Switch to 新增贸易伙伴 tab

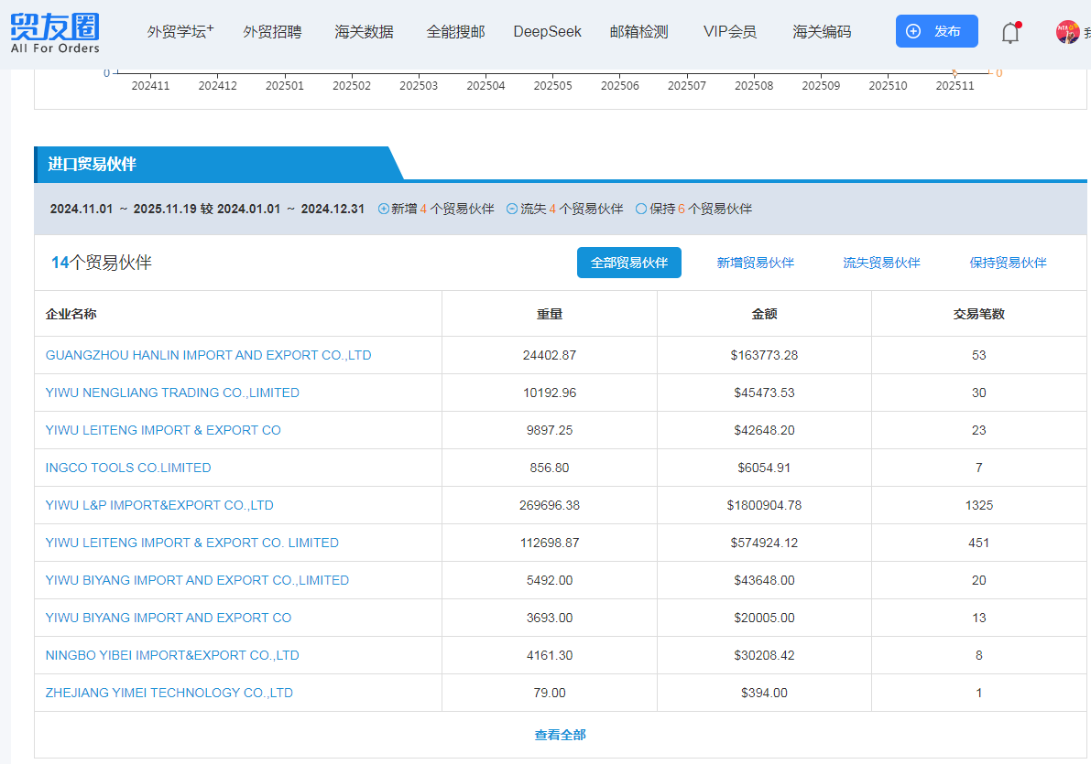755,263
